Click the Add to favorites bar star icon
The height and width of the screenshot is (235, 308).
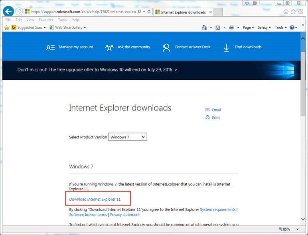[x=6, y=28]
